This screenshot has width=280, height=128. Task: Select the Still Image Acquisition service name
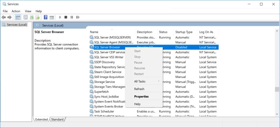(109, 77)
